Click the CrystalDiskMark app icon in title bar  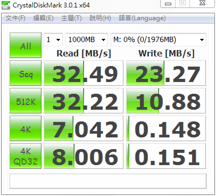pyautogui.click(x=6, y=5)
